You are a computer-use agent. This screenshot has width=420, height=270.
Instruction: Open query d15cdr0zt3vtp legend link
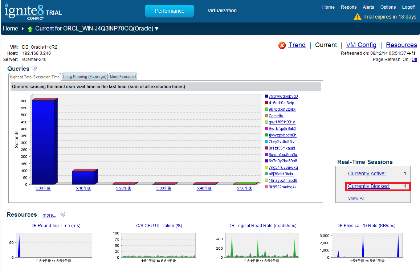point(281,103)
